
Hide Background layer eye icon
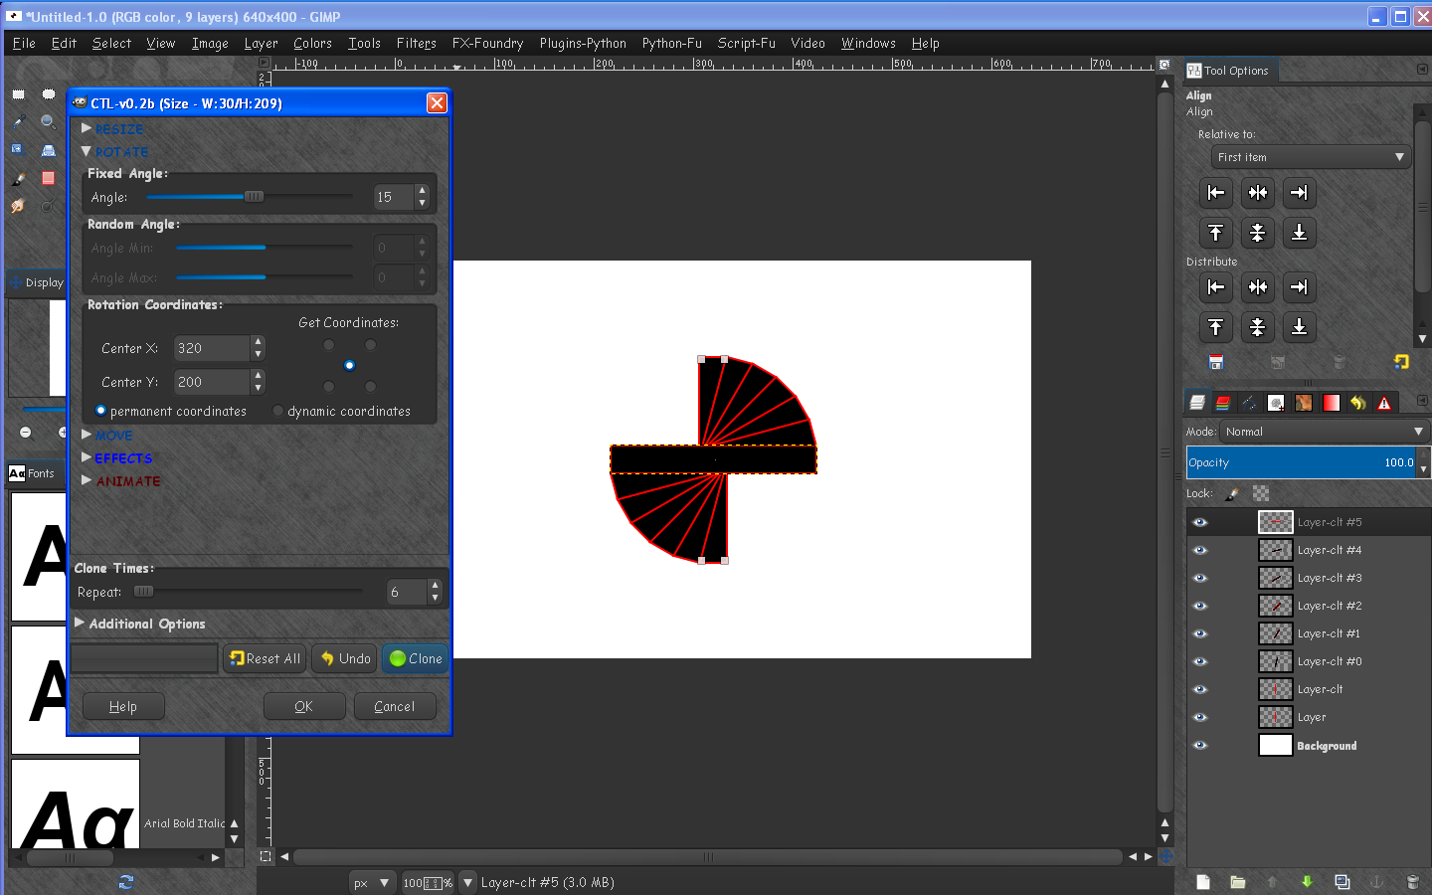[1200, 745]
